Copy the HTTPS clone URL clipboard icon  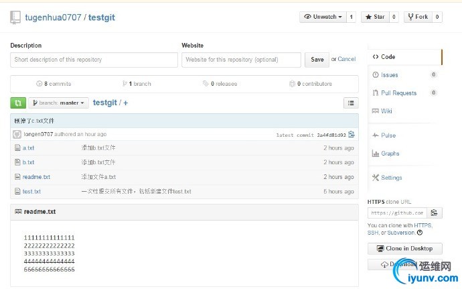point(434,213)
